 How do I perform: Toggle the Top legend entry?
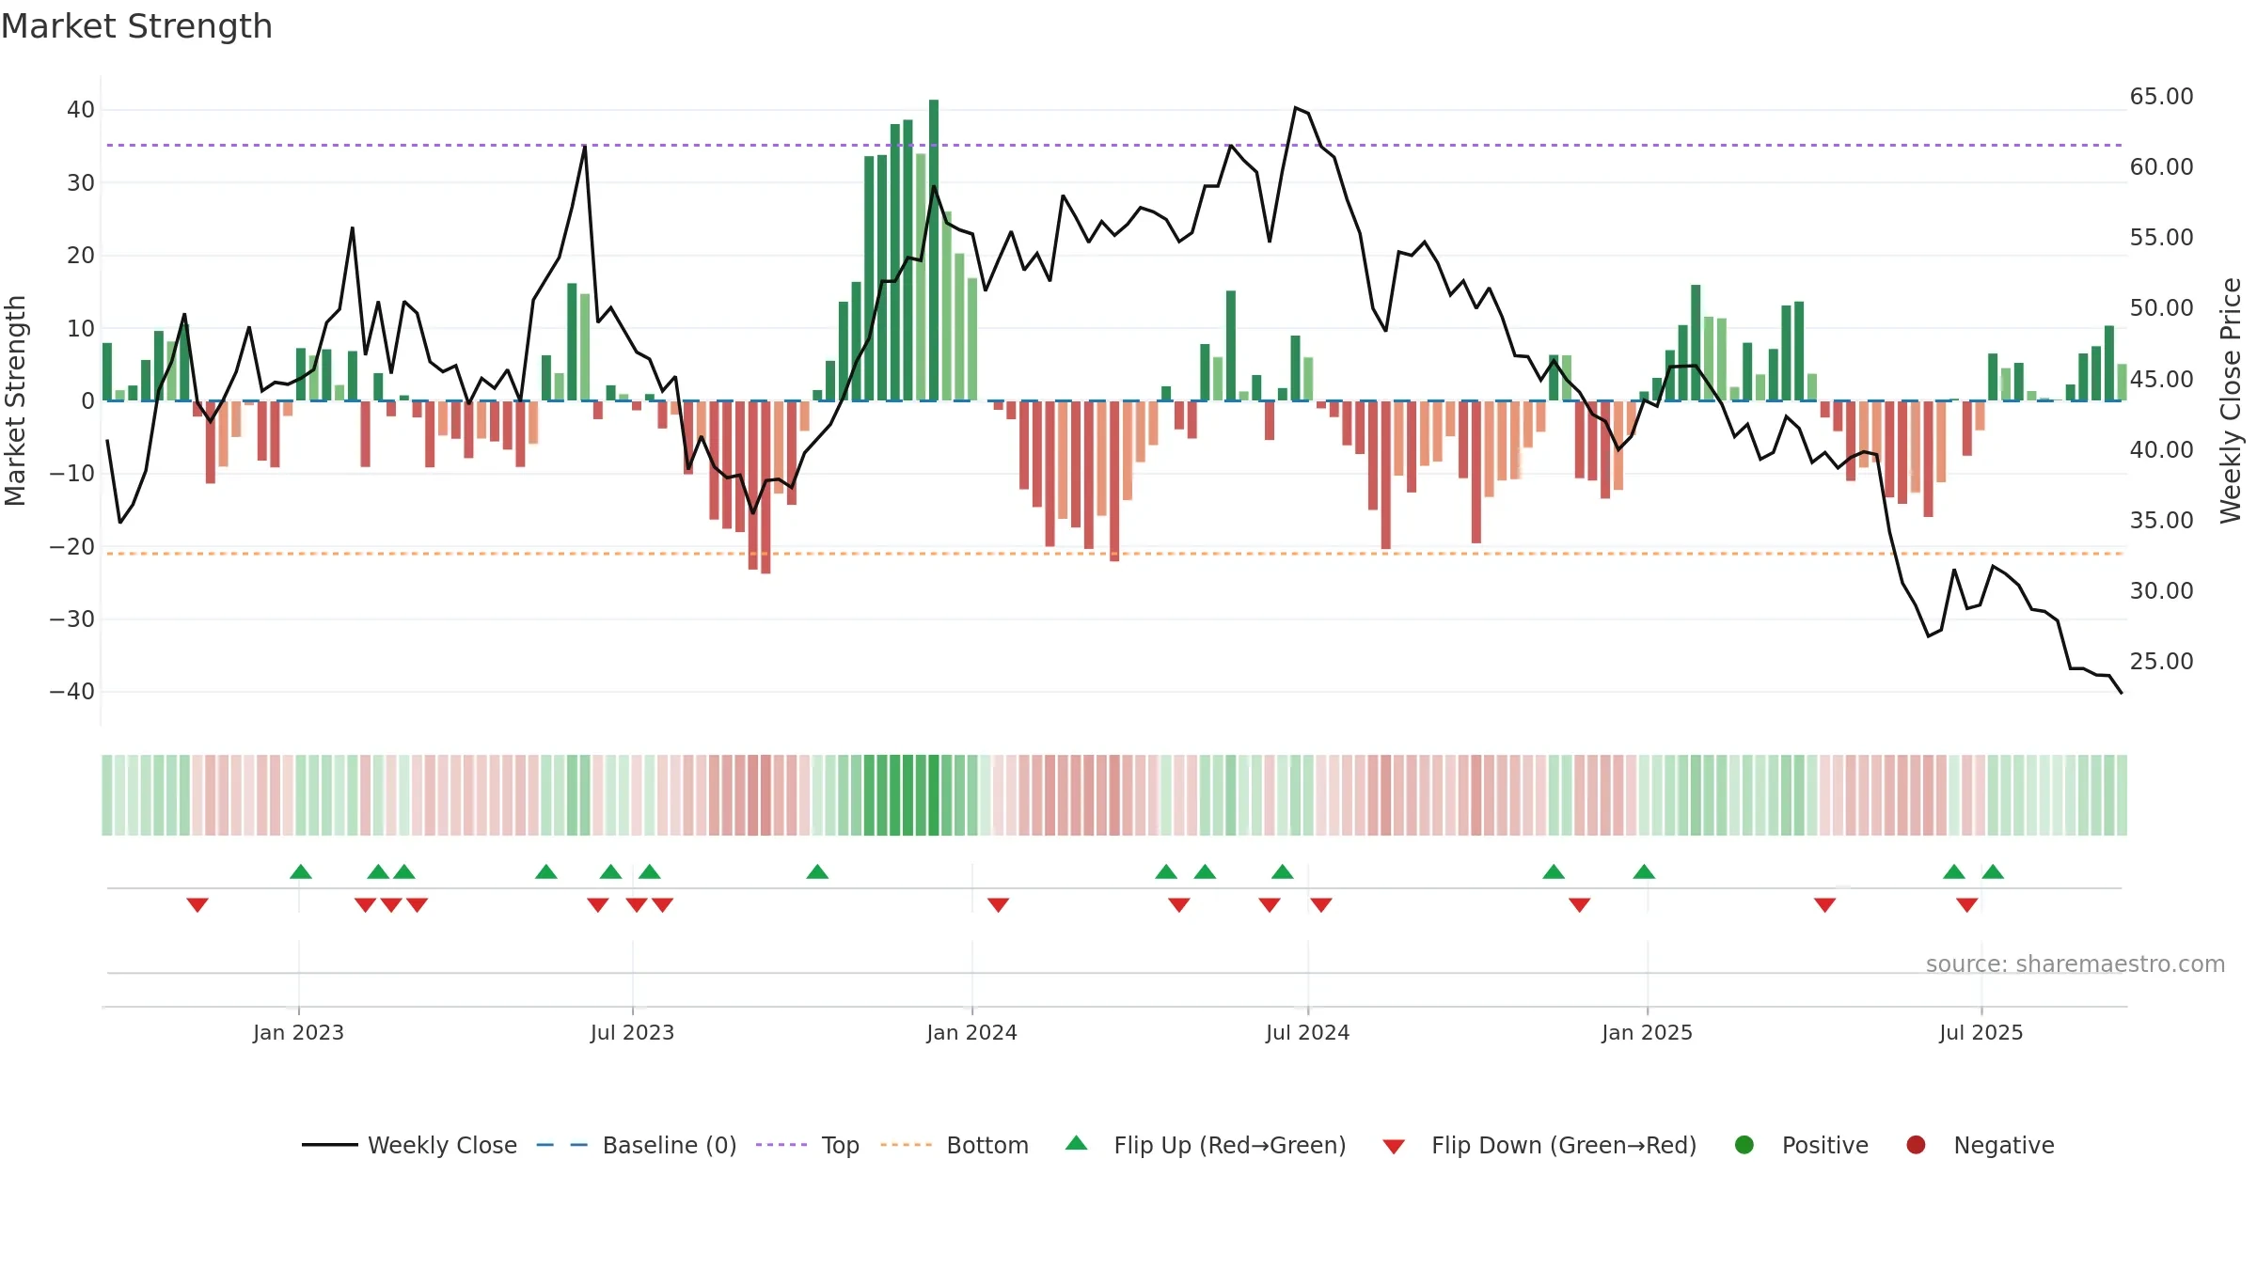[x=807, y=1145]
